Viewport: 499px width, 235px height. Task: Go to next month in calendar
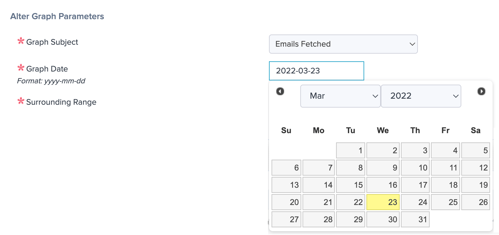(x=481, y=92)
